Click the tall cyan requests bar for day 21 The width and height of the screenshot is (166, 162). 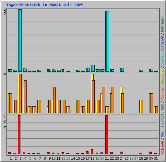pyautogui.click(x=108, y=41)
